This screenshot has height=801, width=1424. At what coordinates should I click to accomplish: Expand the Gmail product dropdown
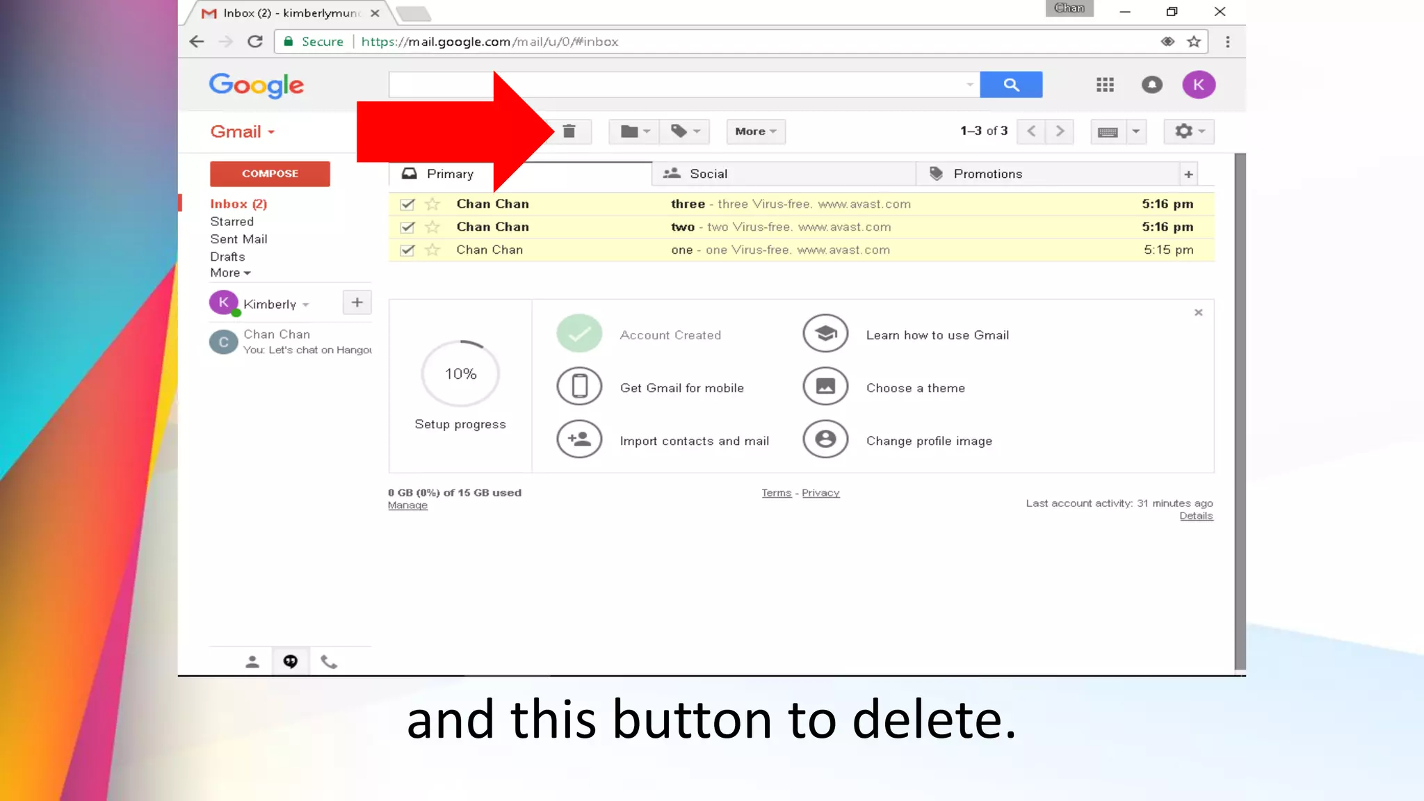click(243, 132)
